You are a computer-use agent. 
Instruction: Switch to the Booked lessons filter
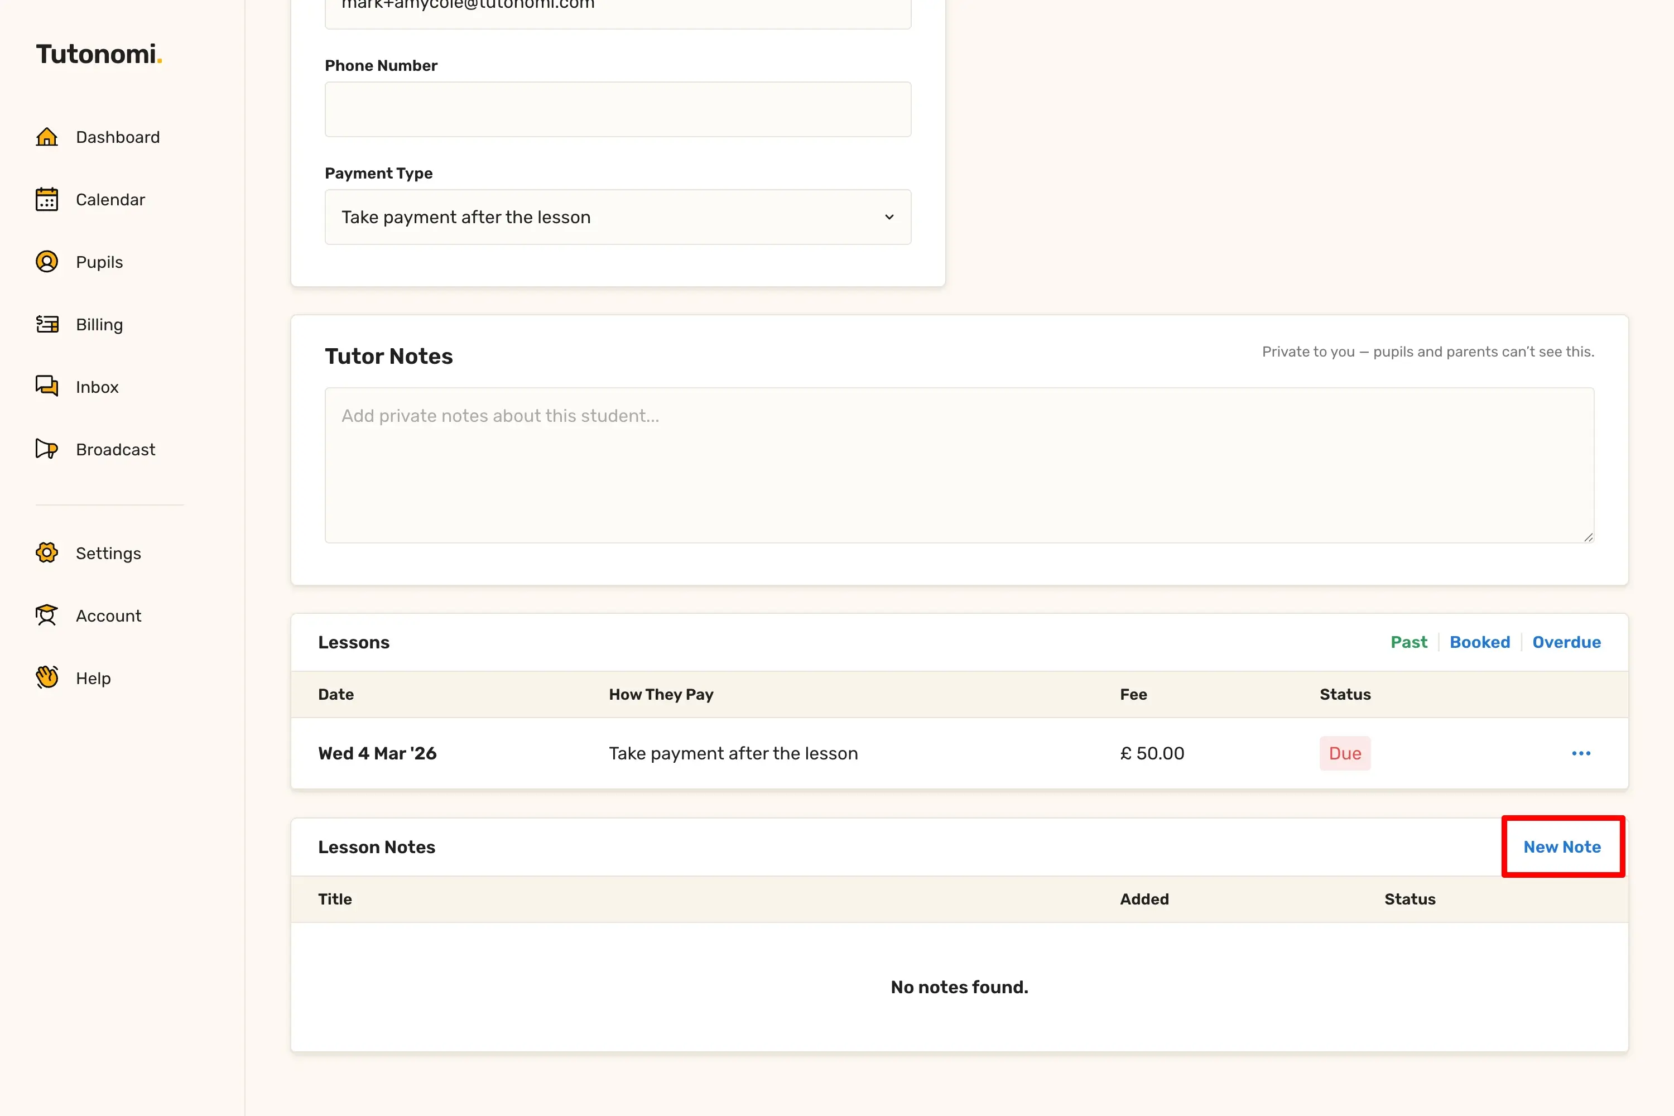click(1480, 642)
